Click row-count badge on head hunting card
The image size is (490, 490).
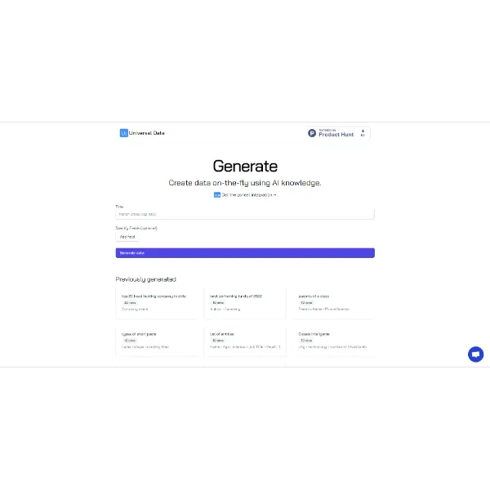130,303
